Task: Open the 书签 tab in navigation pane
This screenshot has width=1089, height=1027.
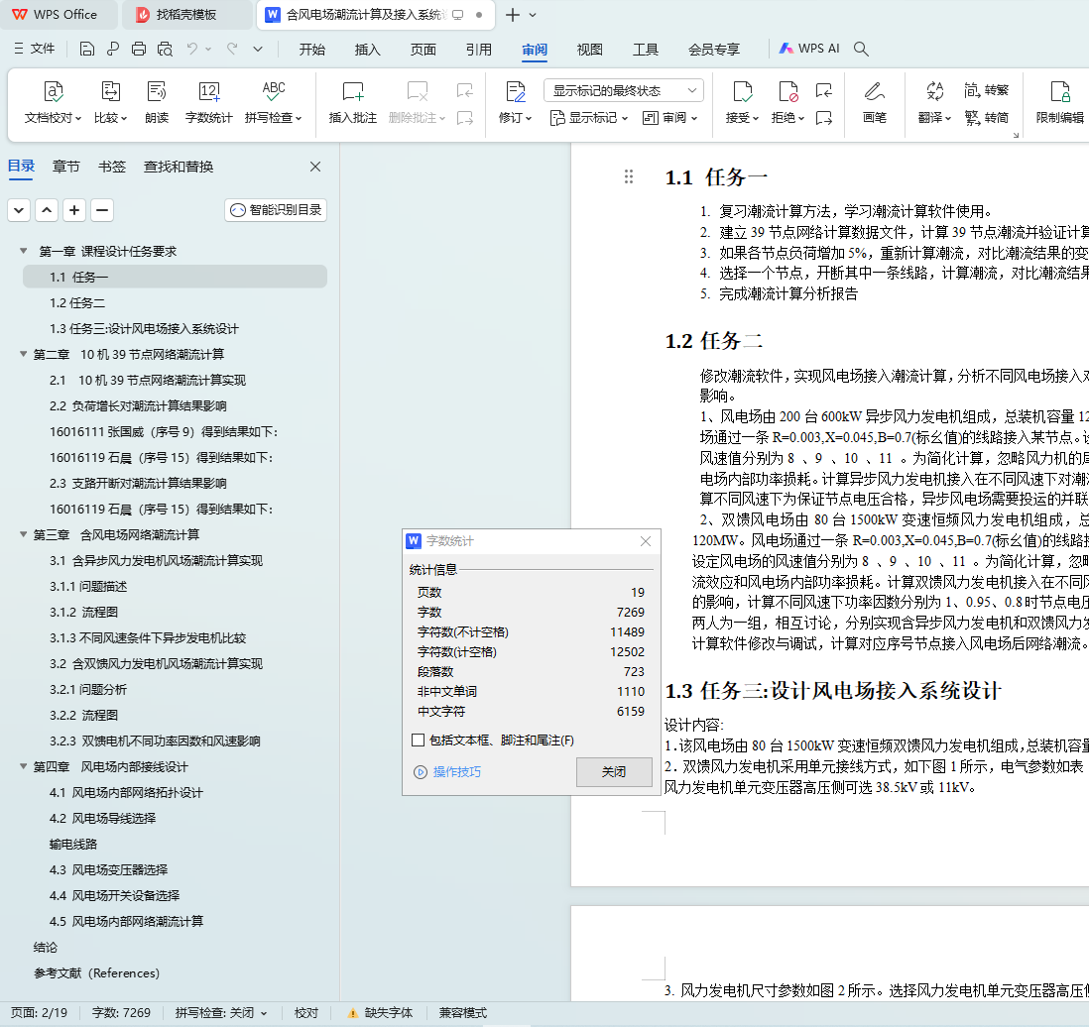Action: point(112,167)
